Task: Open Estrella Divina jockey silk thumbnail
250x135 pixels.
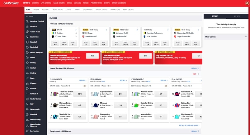Action: tap(137, 105)
